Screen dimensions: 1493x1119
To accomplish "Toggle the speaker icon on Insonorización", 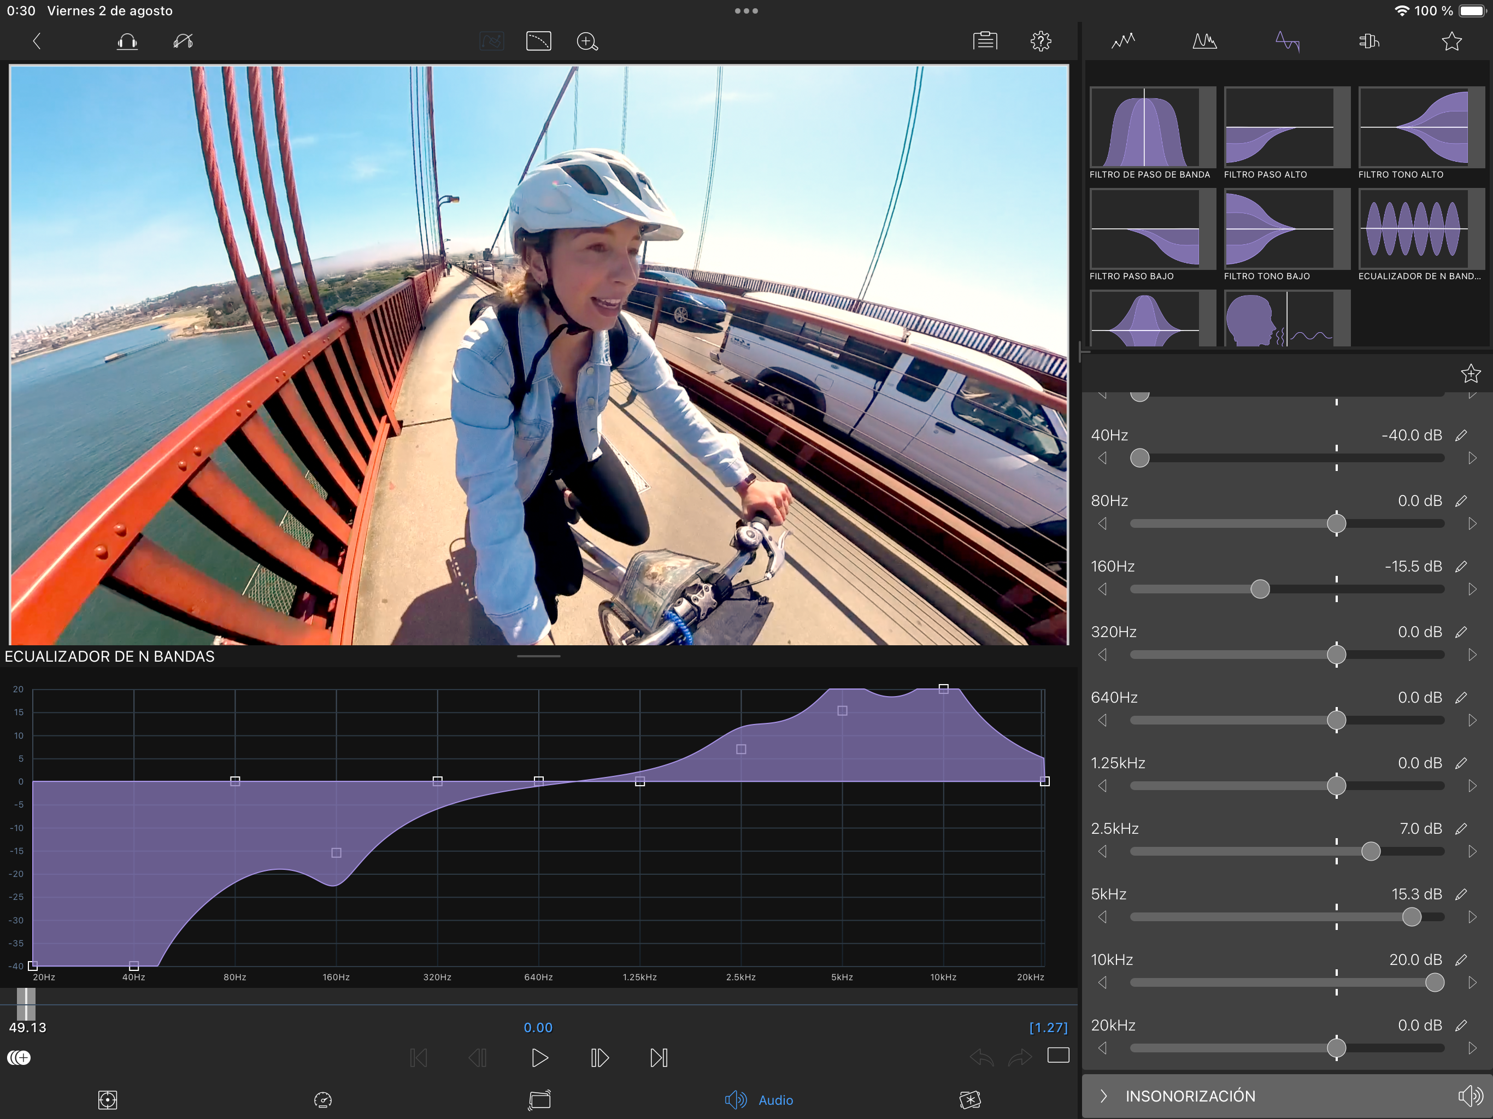I will [x=1470, y=1096].
